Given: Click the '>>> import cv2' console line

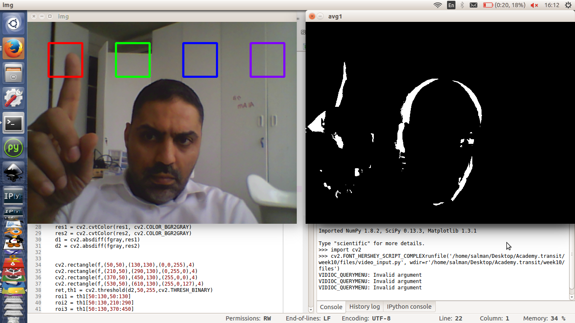Looking at the screenshot, I should tap(340, 250).
